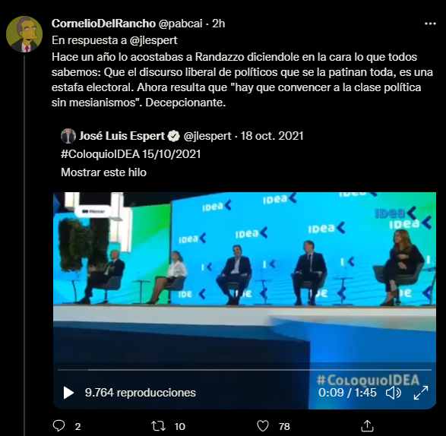The height and width of the screenshot is (436, 446).
Task: Follow the @jlespert reply mention link
Action: pyautogui.click(x=153, y=40)
